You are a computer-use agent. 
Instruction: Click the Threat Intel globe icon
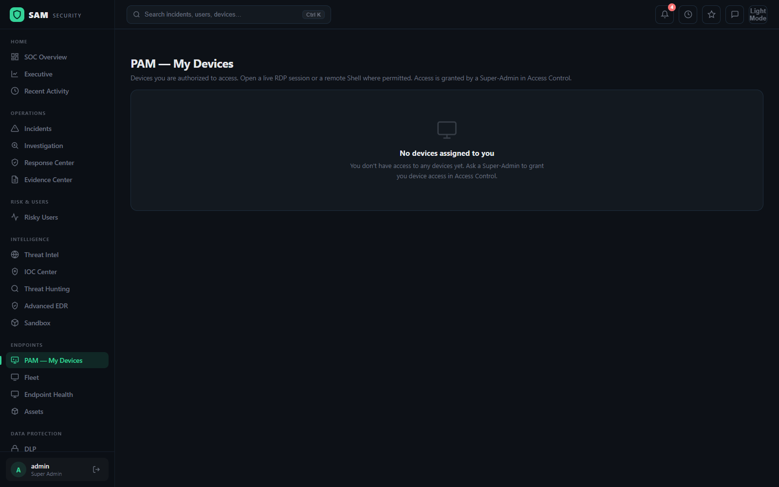(x=15, y=255)
